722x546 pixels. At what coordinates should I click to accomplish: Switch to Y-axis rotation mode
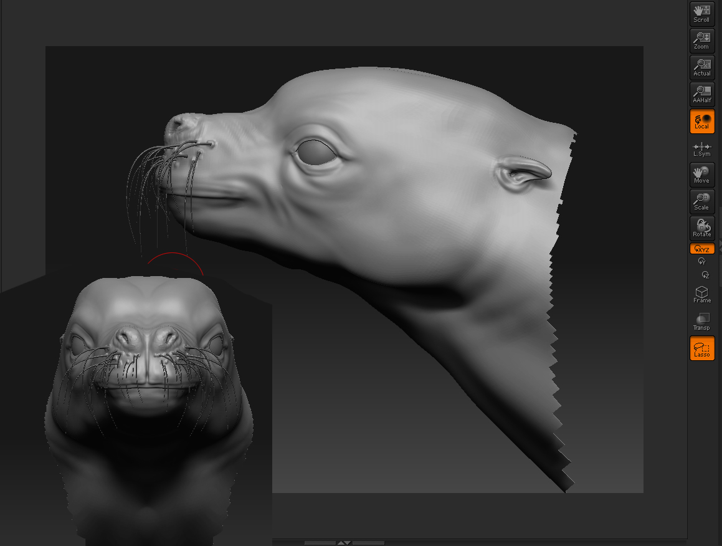click(701, 261)
